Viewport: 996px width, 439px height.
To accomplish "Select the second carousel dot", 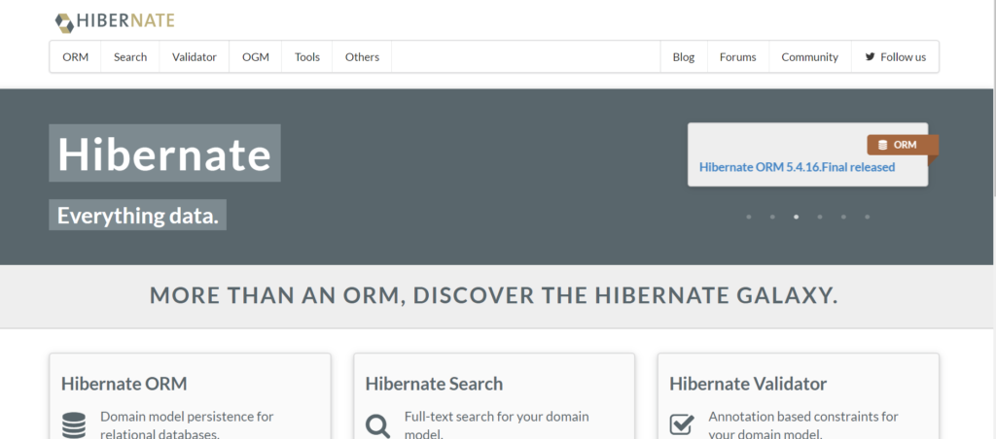I will tap(772, 217).
